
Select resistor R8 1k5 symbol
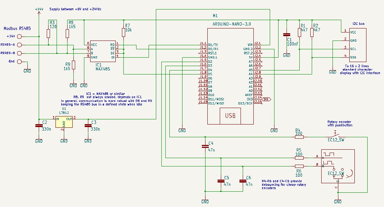coord(68,34)
